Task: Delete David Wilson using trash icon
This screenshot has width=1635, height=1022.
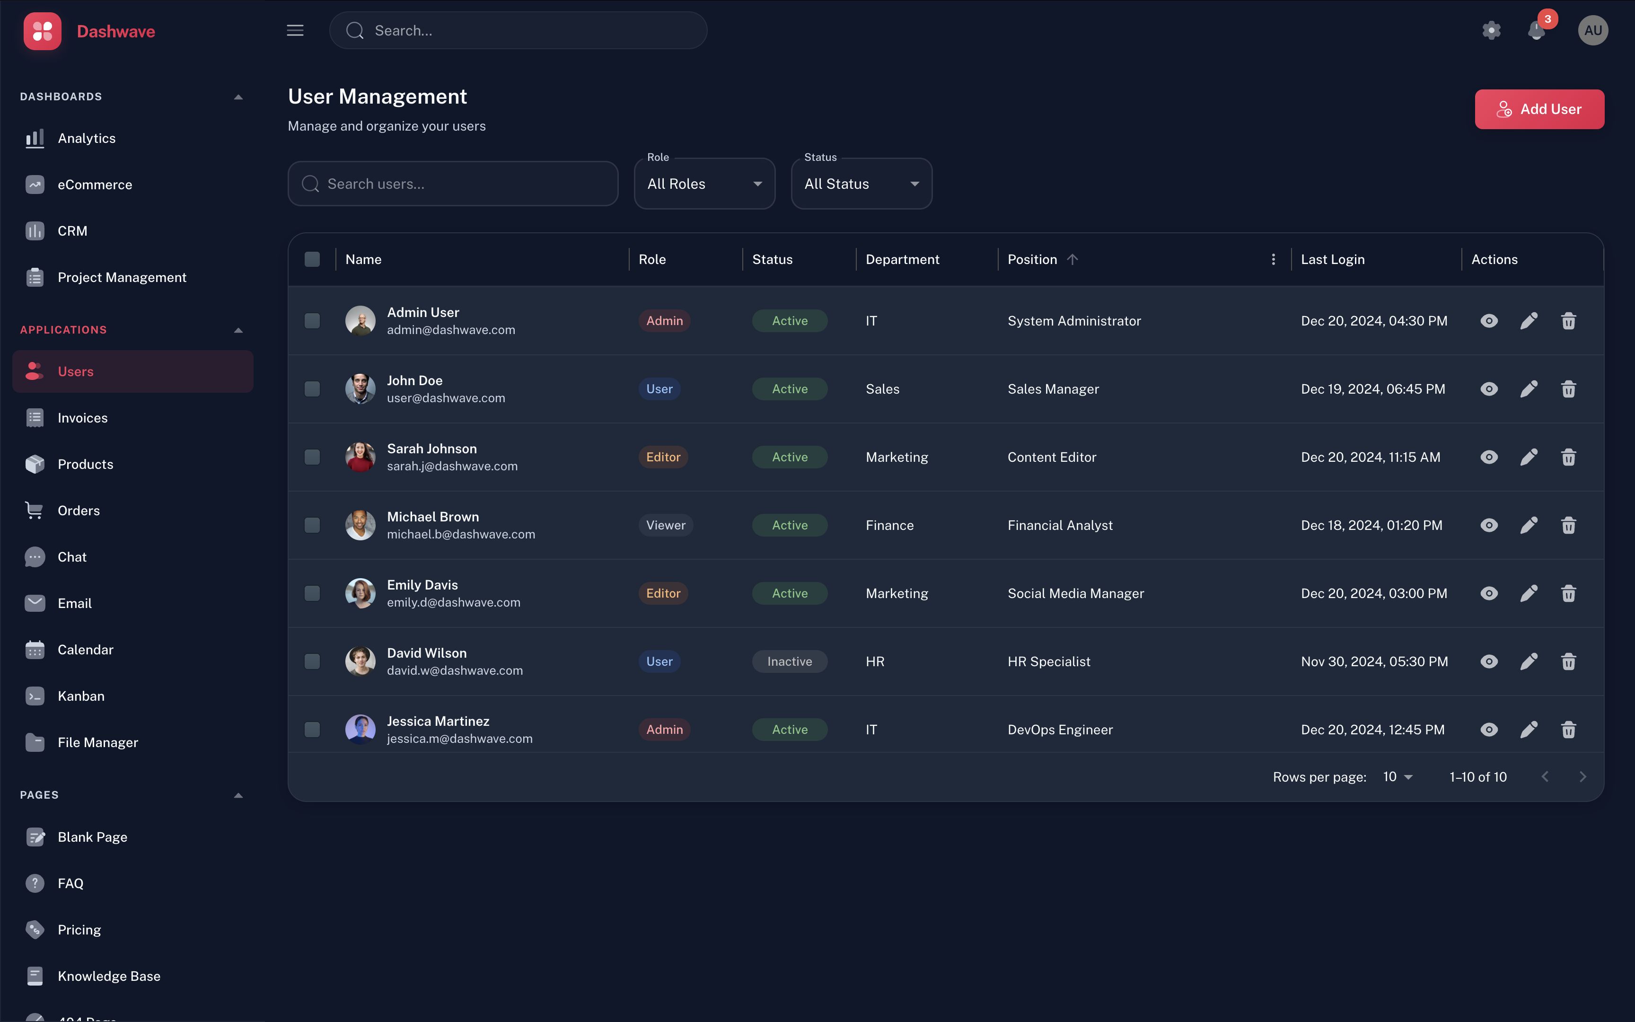Action: pos(1568,661)
